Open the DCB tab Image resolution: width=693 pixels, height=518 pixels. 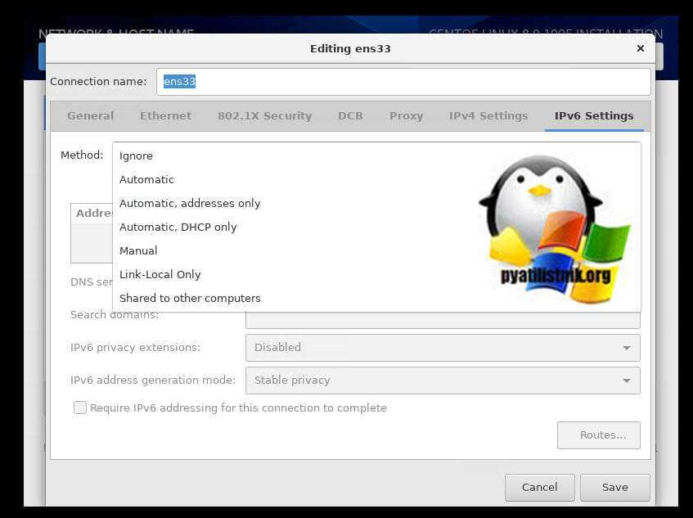click(350, 116)
